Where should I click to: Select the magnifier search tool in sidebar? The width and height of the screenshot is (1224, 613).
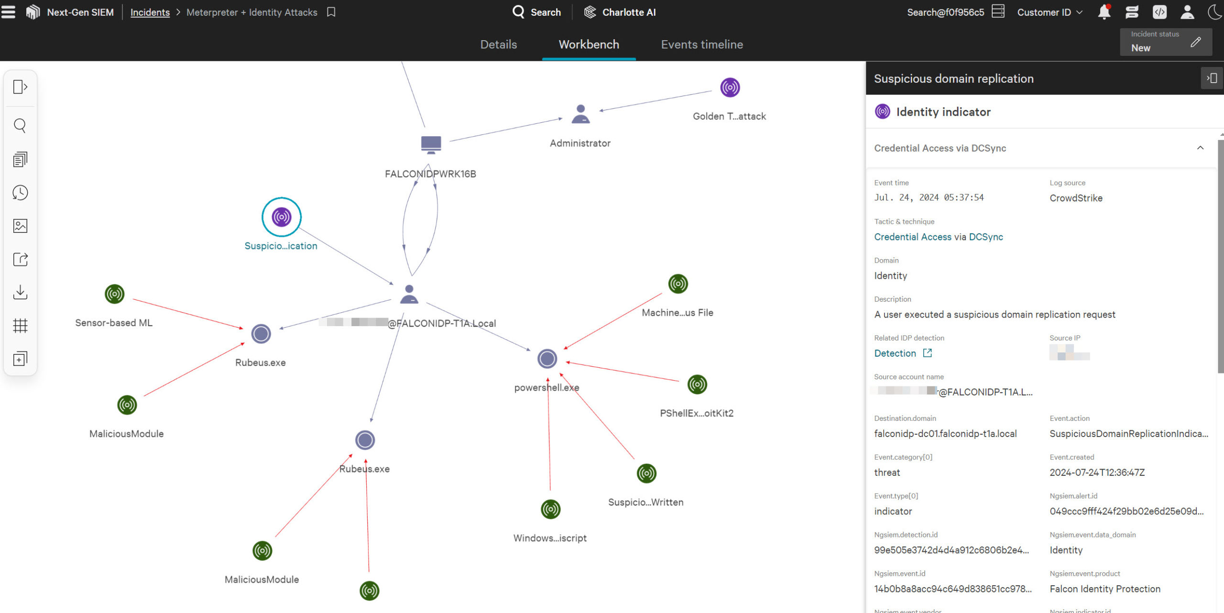[20, 126]
